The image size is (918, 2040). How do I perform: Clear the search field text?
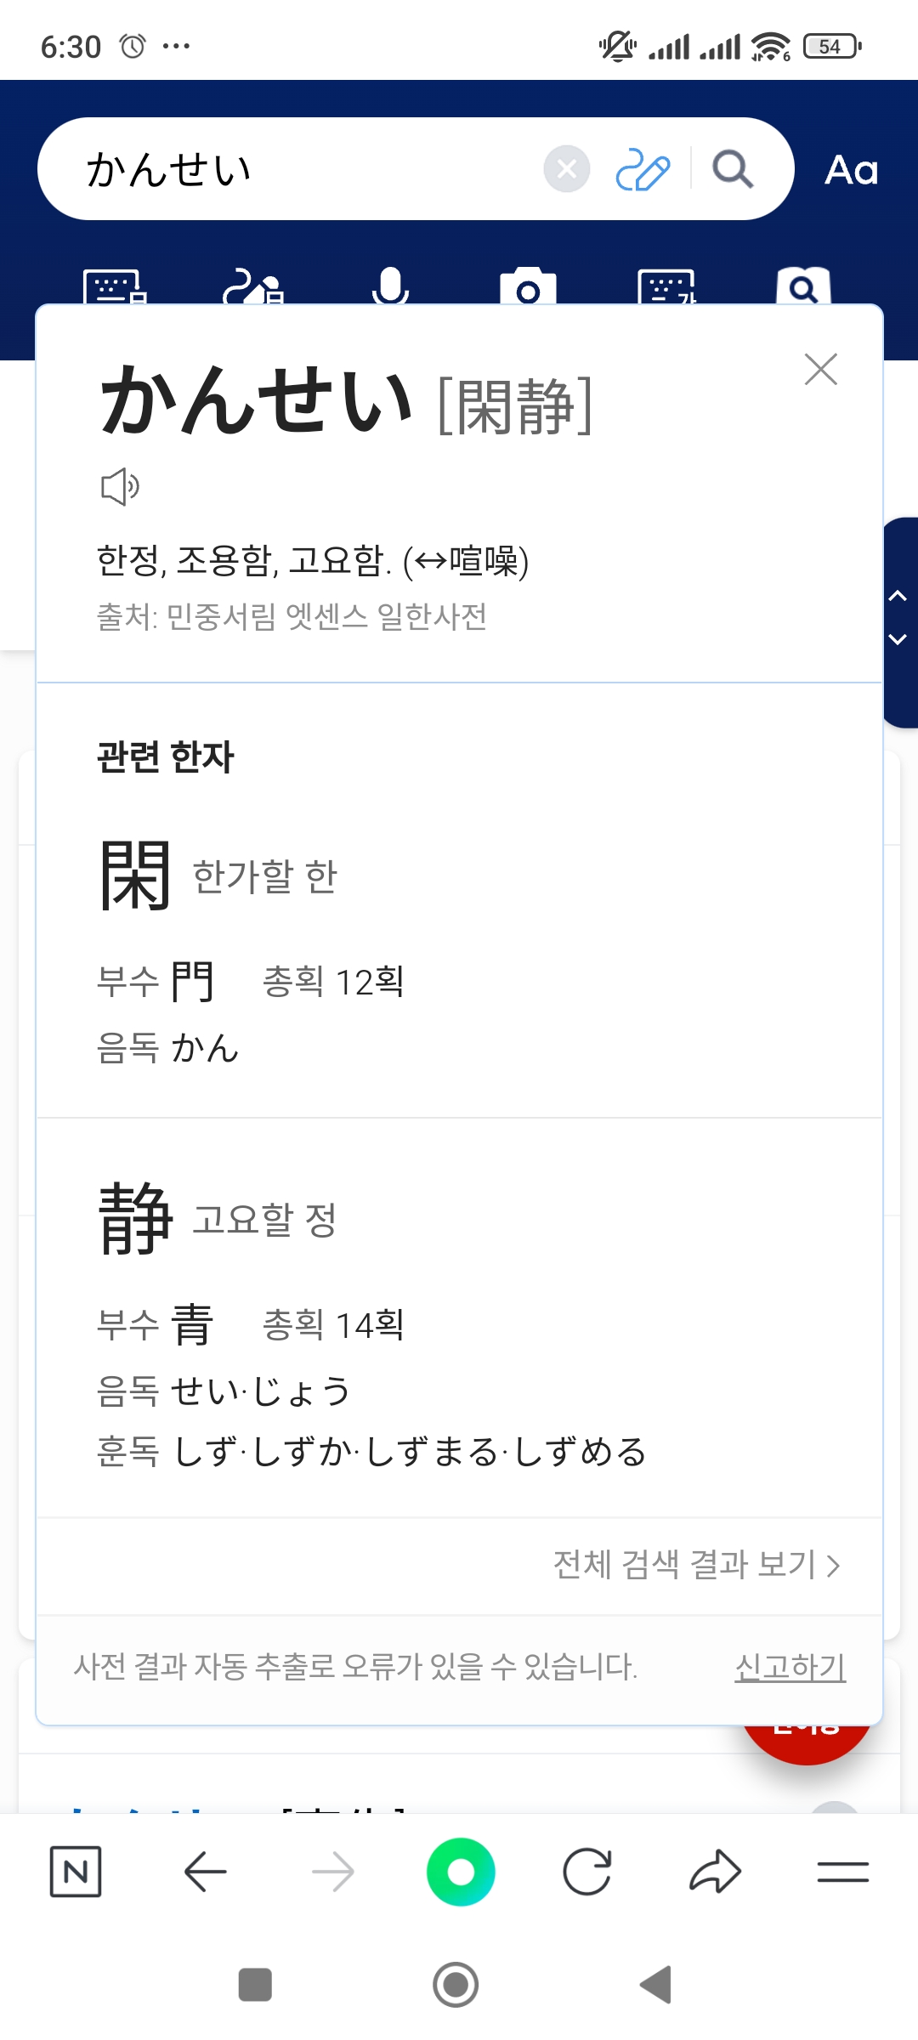tap(567, 169)
